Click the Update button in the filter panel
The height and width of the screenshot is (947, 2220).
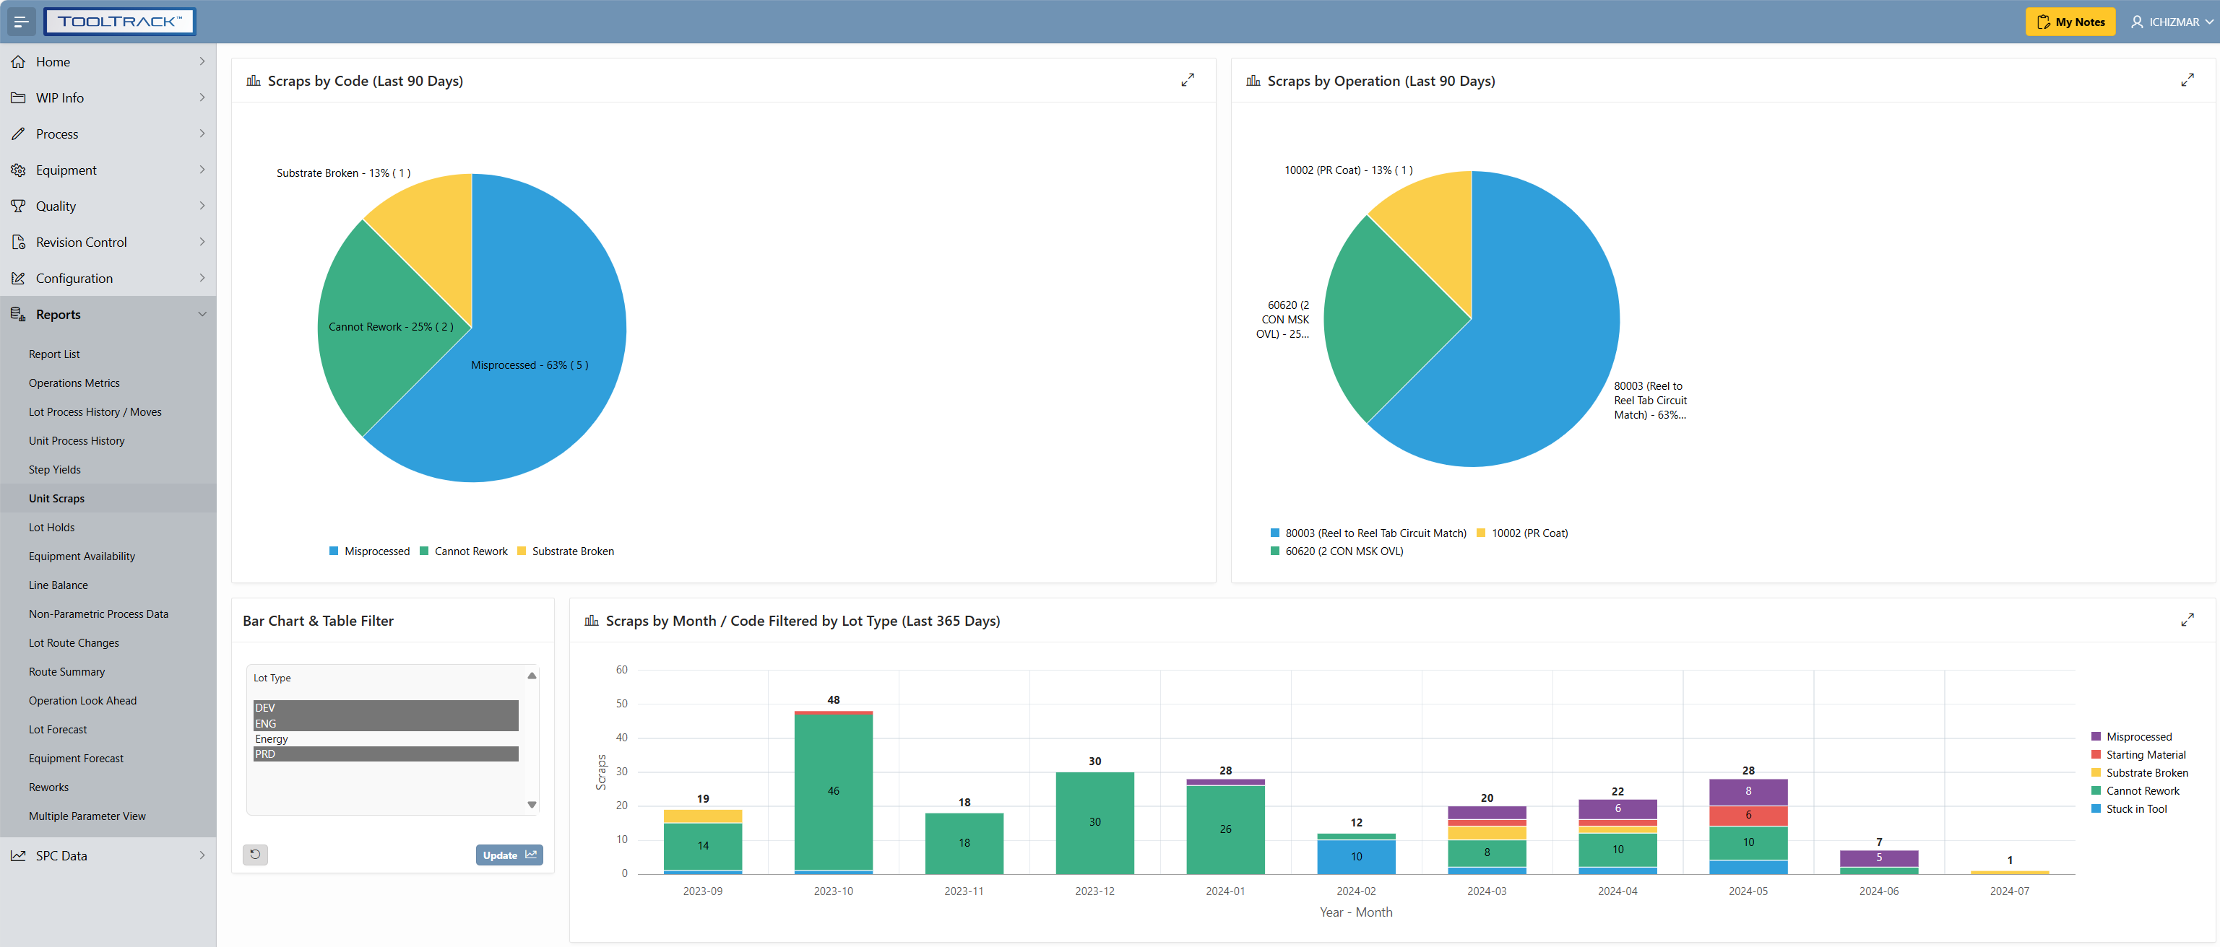(x=509, y=854)
